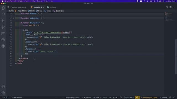Split the editor to the right
This screenshot has width=177, height=99.
click(x=170, y=7)
